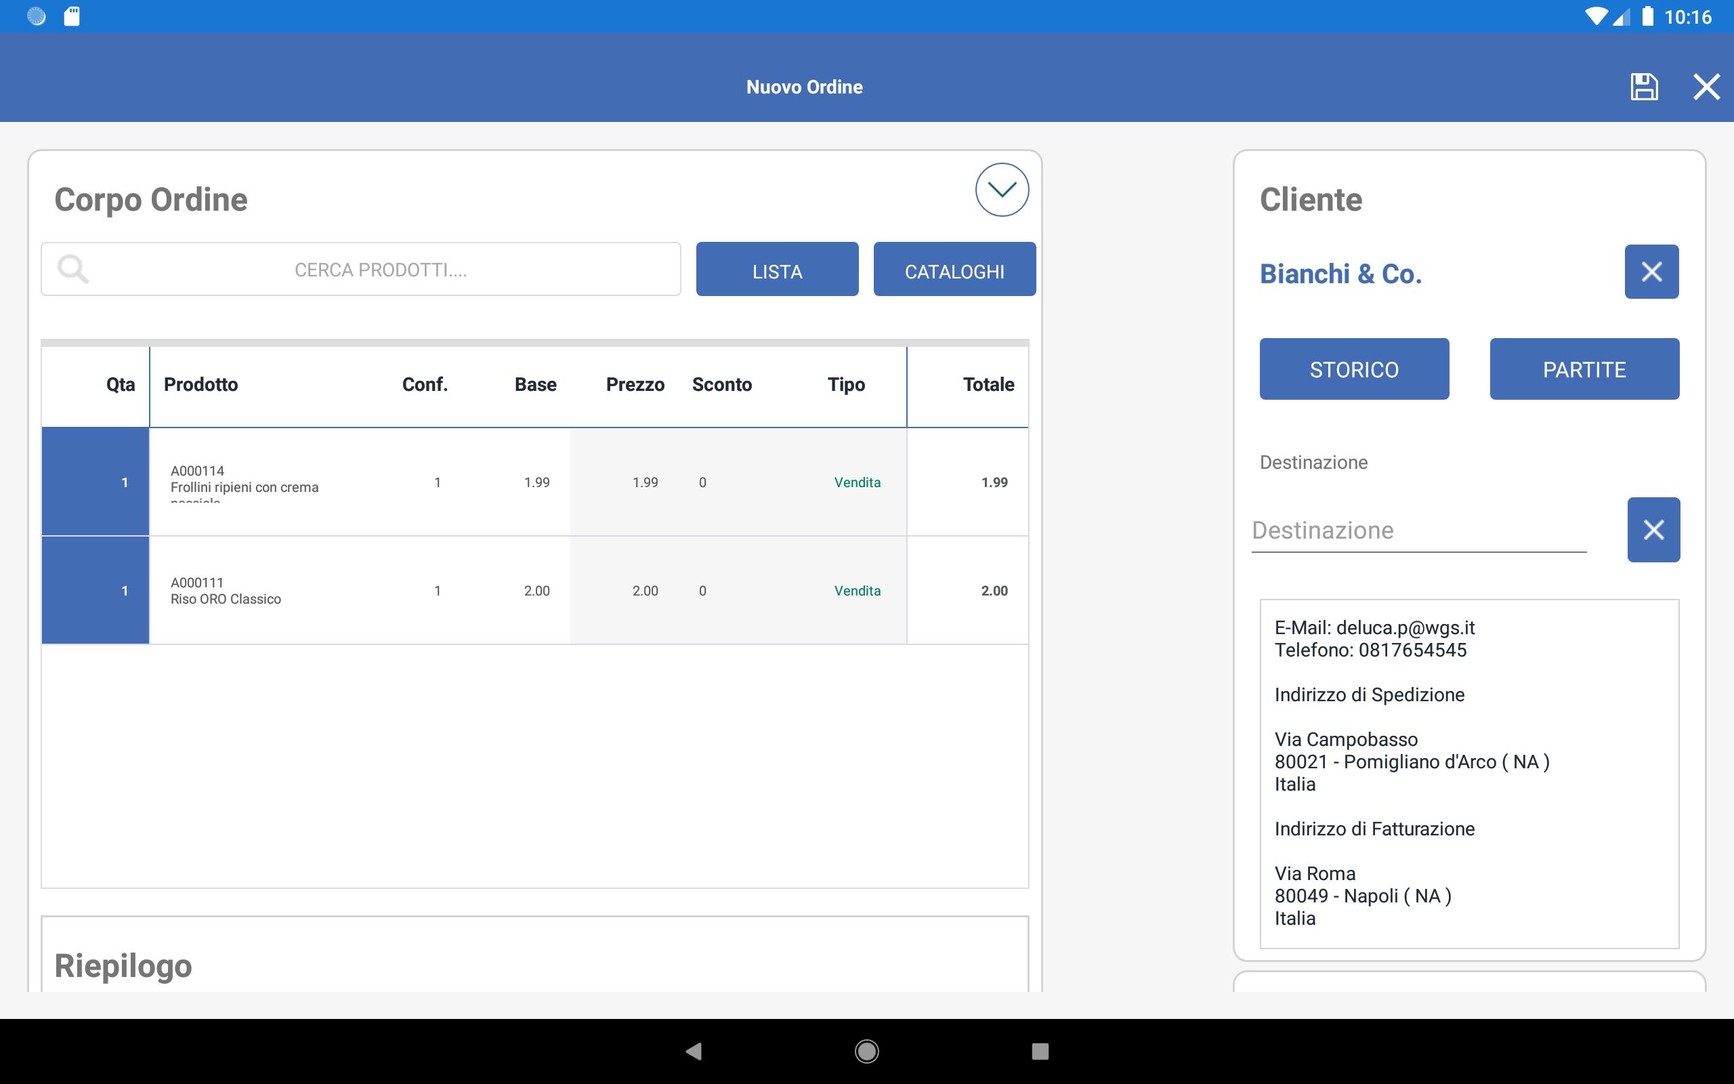Click the E-Mail deluca.p@wgs.it line

click(1374, 627)
